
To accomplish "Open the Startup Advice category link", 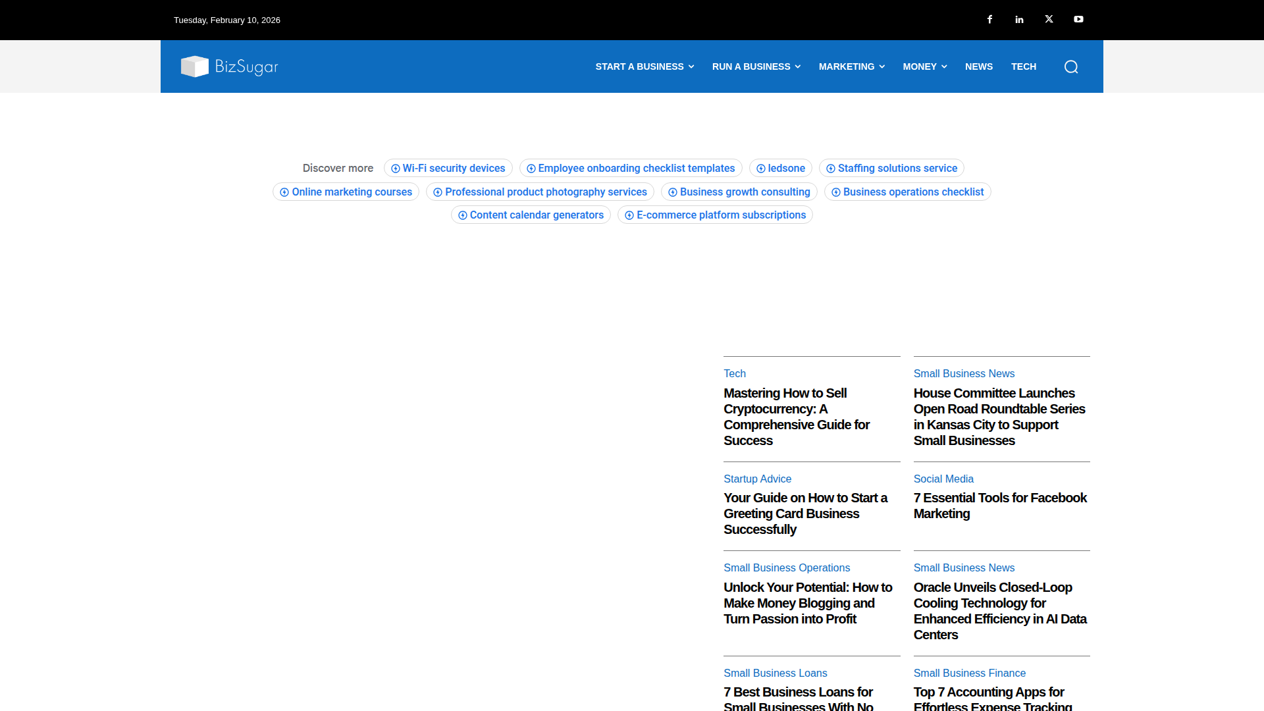I will tap(757, 479).
